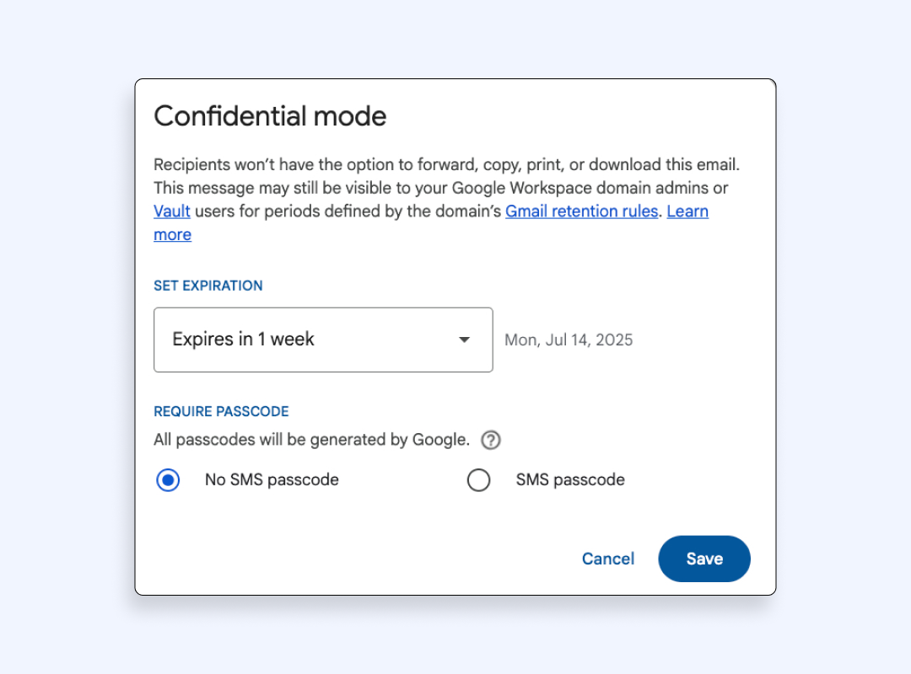Open the Gmail retention rules link
Screen dimensions: 911x674
(x=581, y=211)
